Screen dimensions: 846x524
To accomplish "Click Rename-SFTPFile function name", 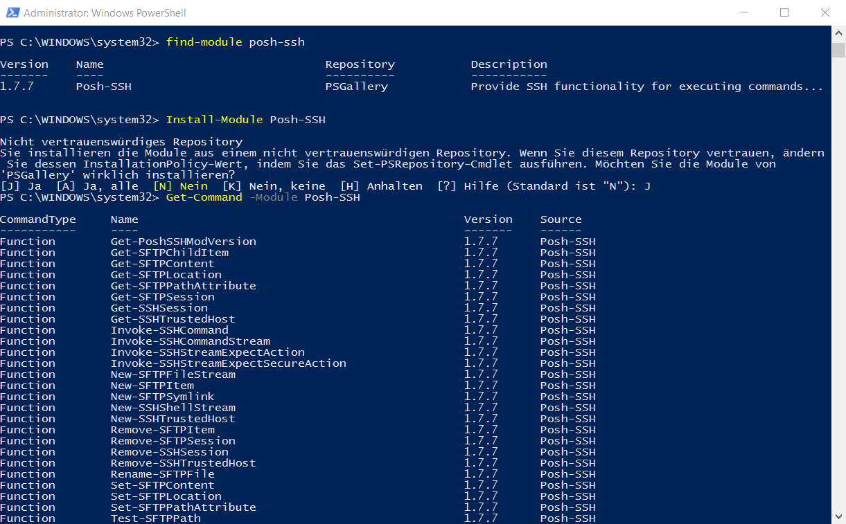I will pos(163,474).
